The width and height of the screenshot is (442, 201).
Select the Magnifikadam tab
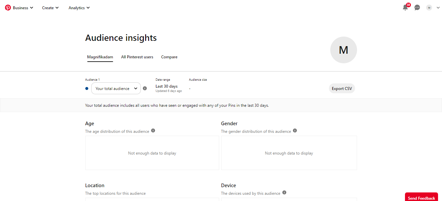pyautogui.click(x=100, y=57)
